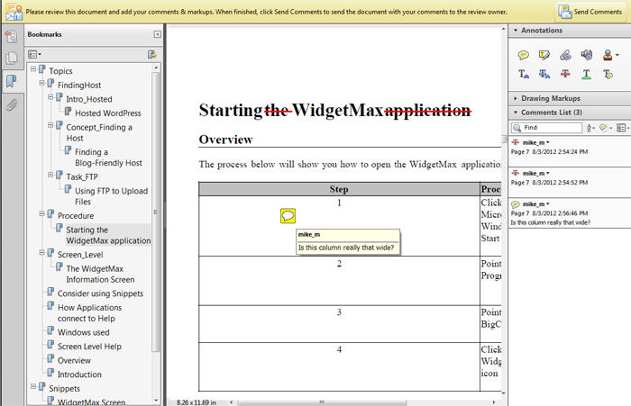Go to Finding a Blog-Friendly Host bookmark
Image resolution: width=631 pixels, height=406 pixels.
pyautogui.click(x=108, y=158)
